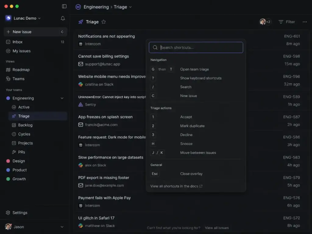Click the Cycles clock icon

(x=14, y=134)
